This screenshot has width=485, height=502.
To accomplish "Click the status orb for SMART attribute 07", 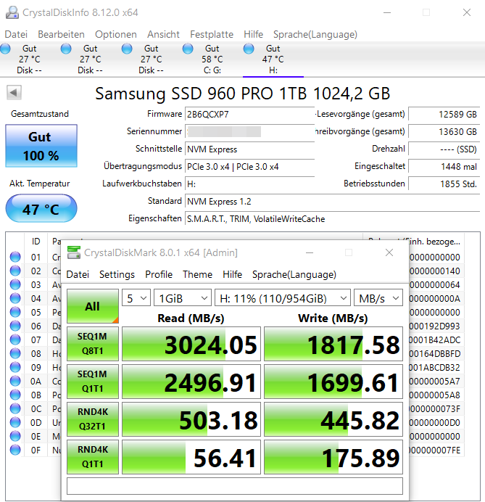I will pos(15,340).
